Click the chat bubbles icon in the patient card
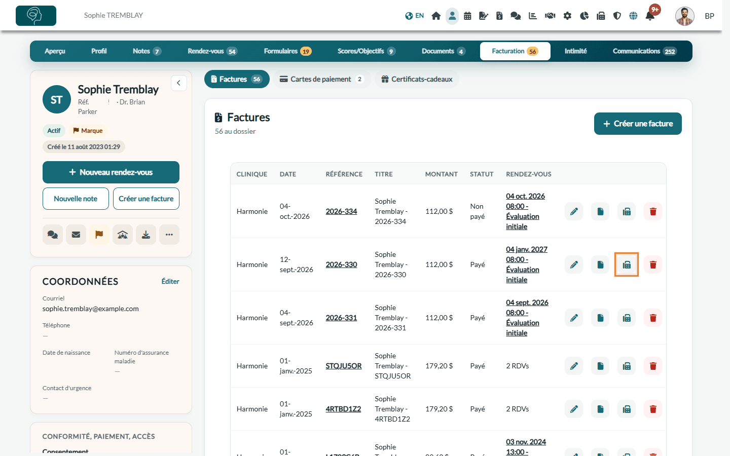This screenshot has width=730, height=456. (x=53, y=235)
